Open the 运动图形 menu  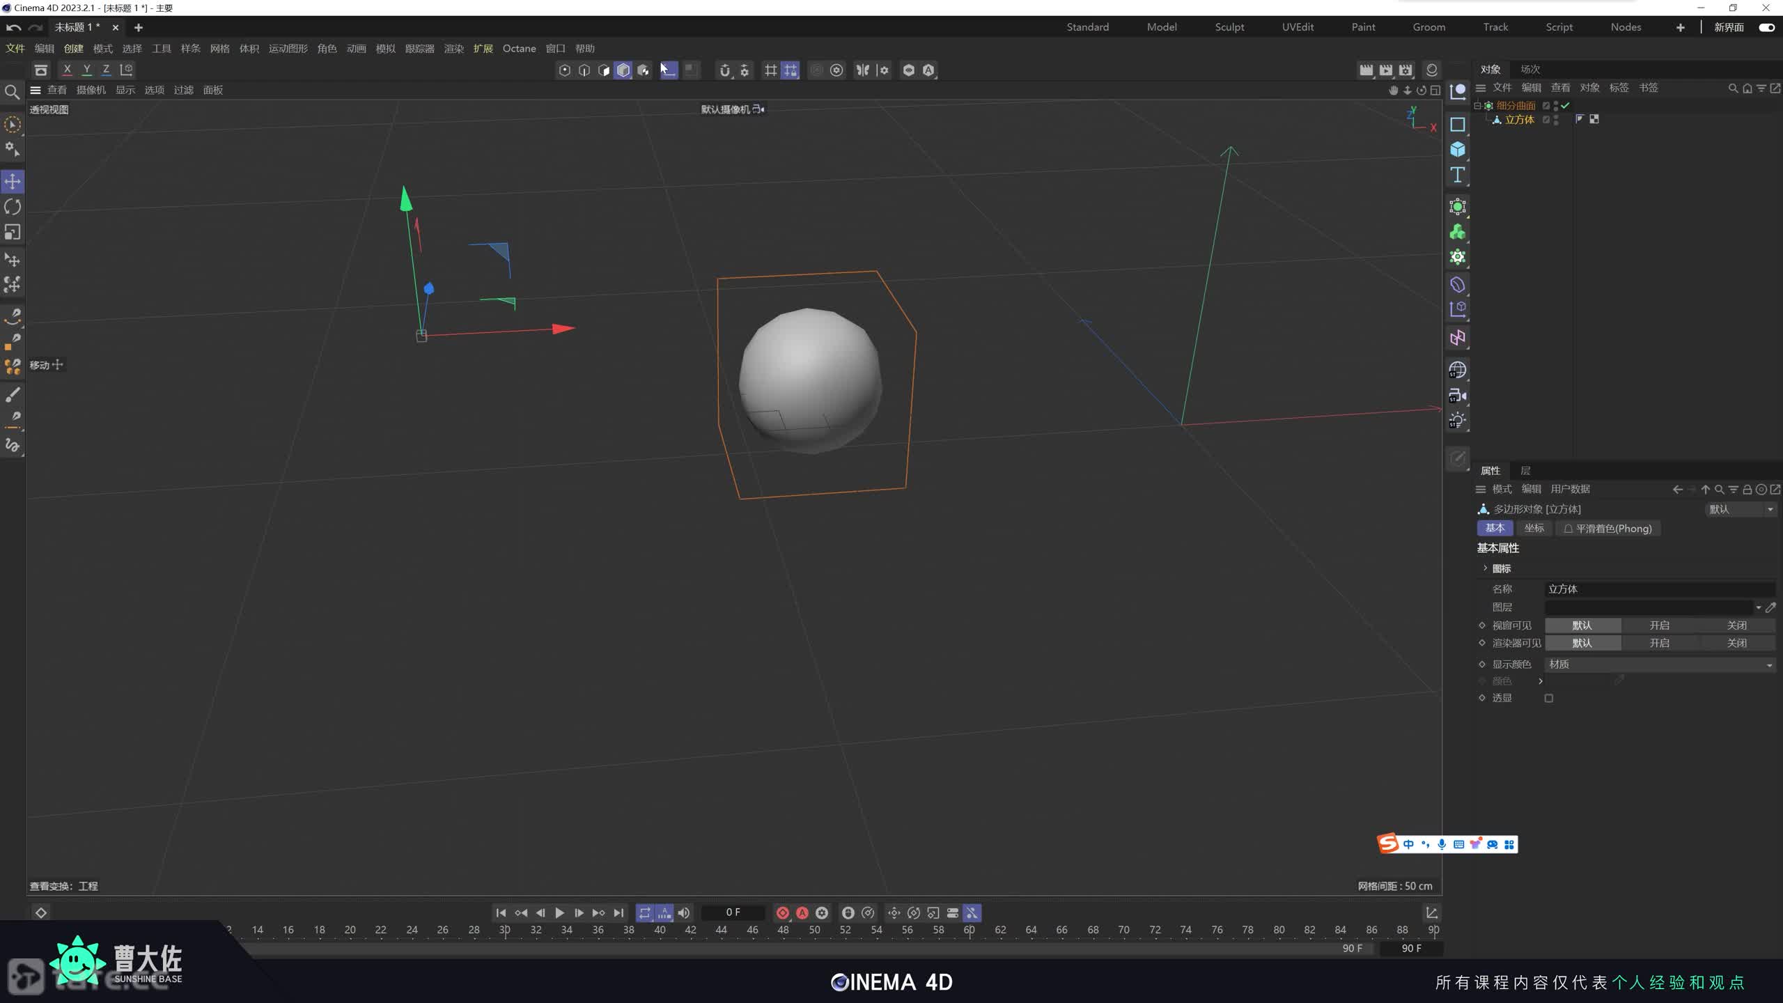click(288, 49)
